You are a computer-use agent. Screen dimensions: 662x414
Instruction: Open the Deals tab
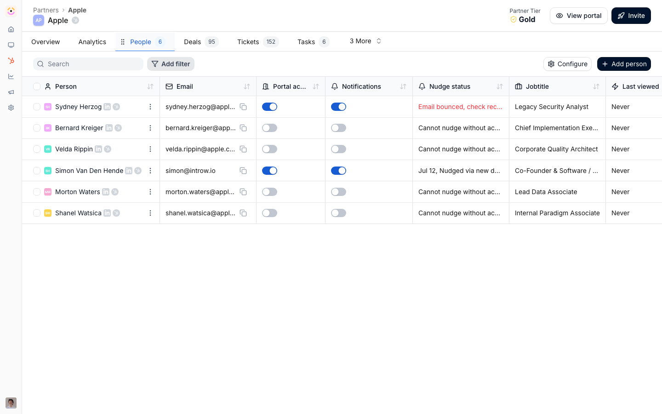click(x=201, y=42)
